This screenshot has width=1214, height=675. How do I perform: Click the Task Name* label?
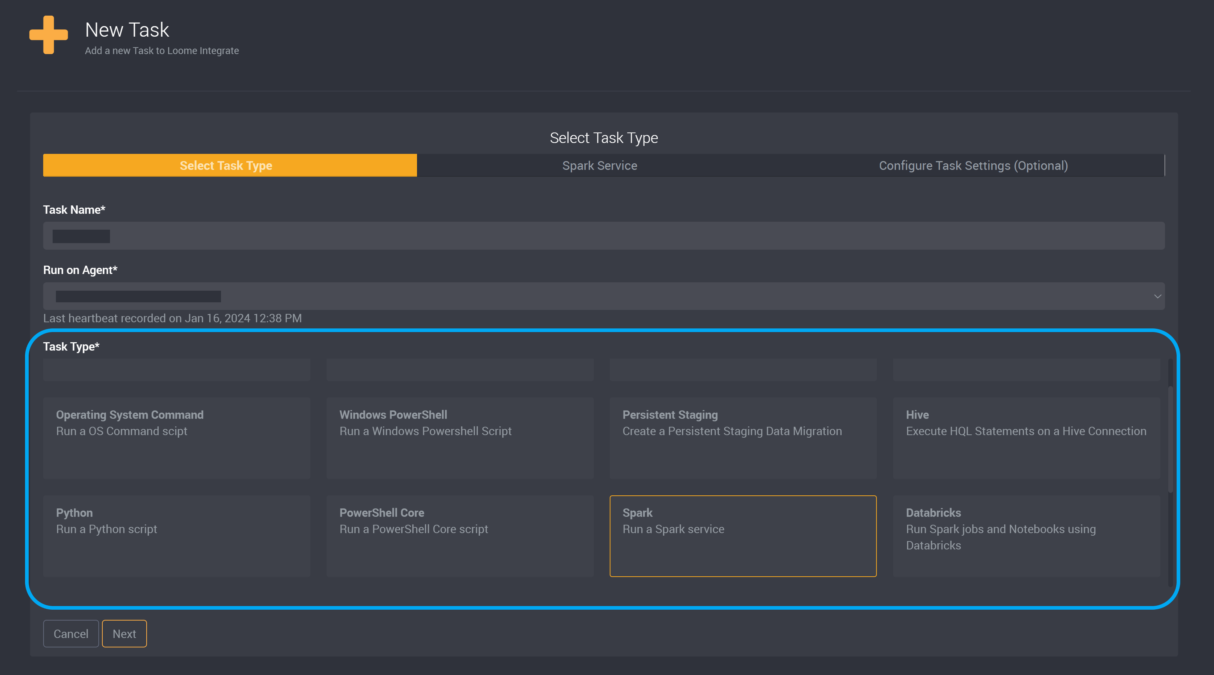pyautogui.click(x=74, y=210)
